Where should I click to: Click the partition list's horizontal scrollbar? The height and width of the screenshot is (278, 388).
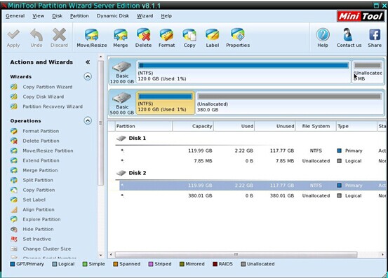[236, 254]
